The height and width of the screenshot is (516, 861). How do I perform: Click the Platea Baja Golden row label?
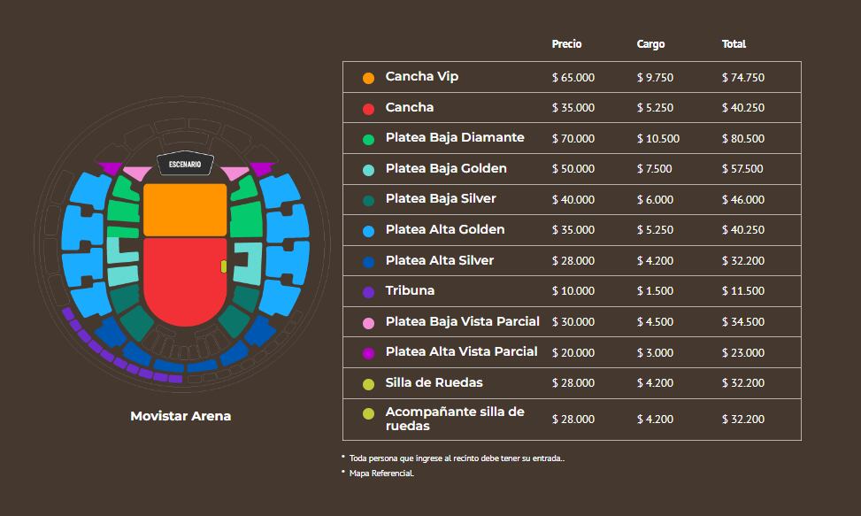[445, 168]
